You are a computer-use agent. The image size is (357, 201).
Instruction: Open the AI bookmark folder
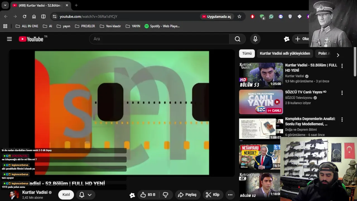pos(47,26)
